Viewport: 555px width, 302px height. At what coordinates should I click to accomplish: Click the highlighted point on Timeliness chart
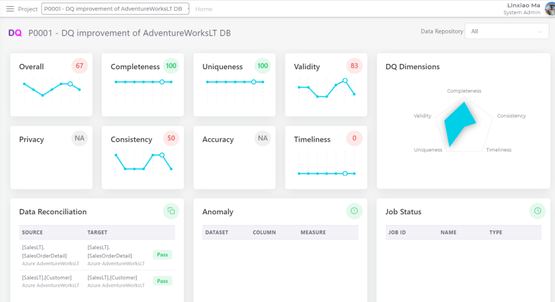coord(345,173)
